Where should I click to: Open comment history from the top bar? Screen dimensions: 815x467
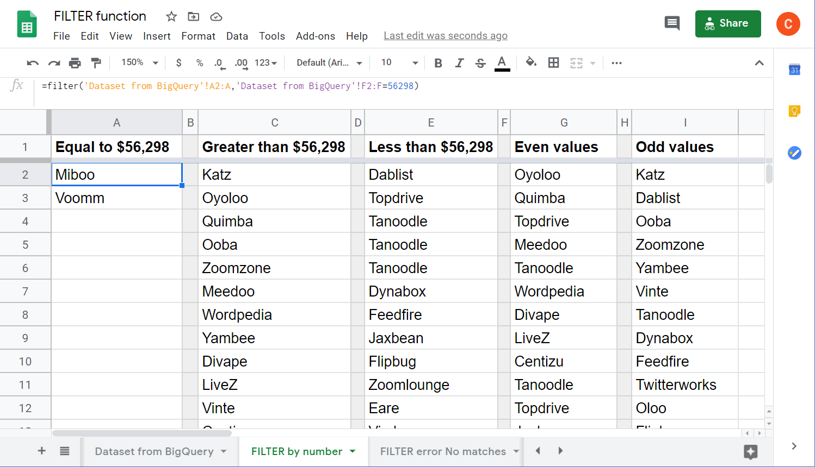pos(672,23)
